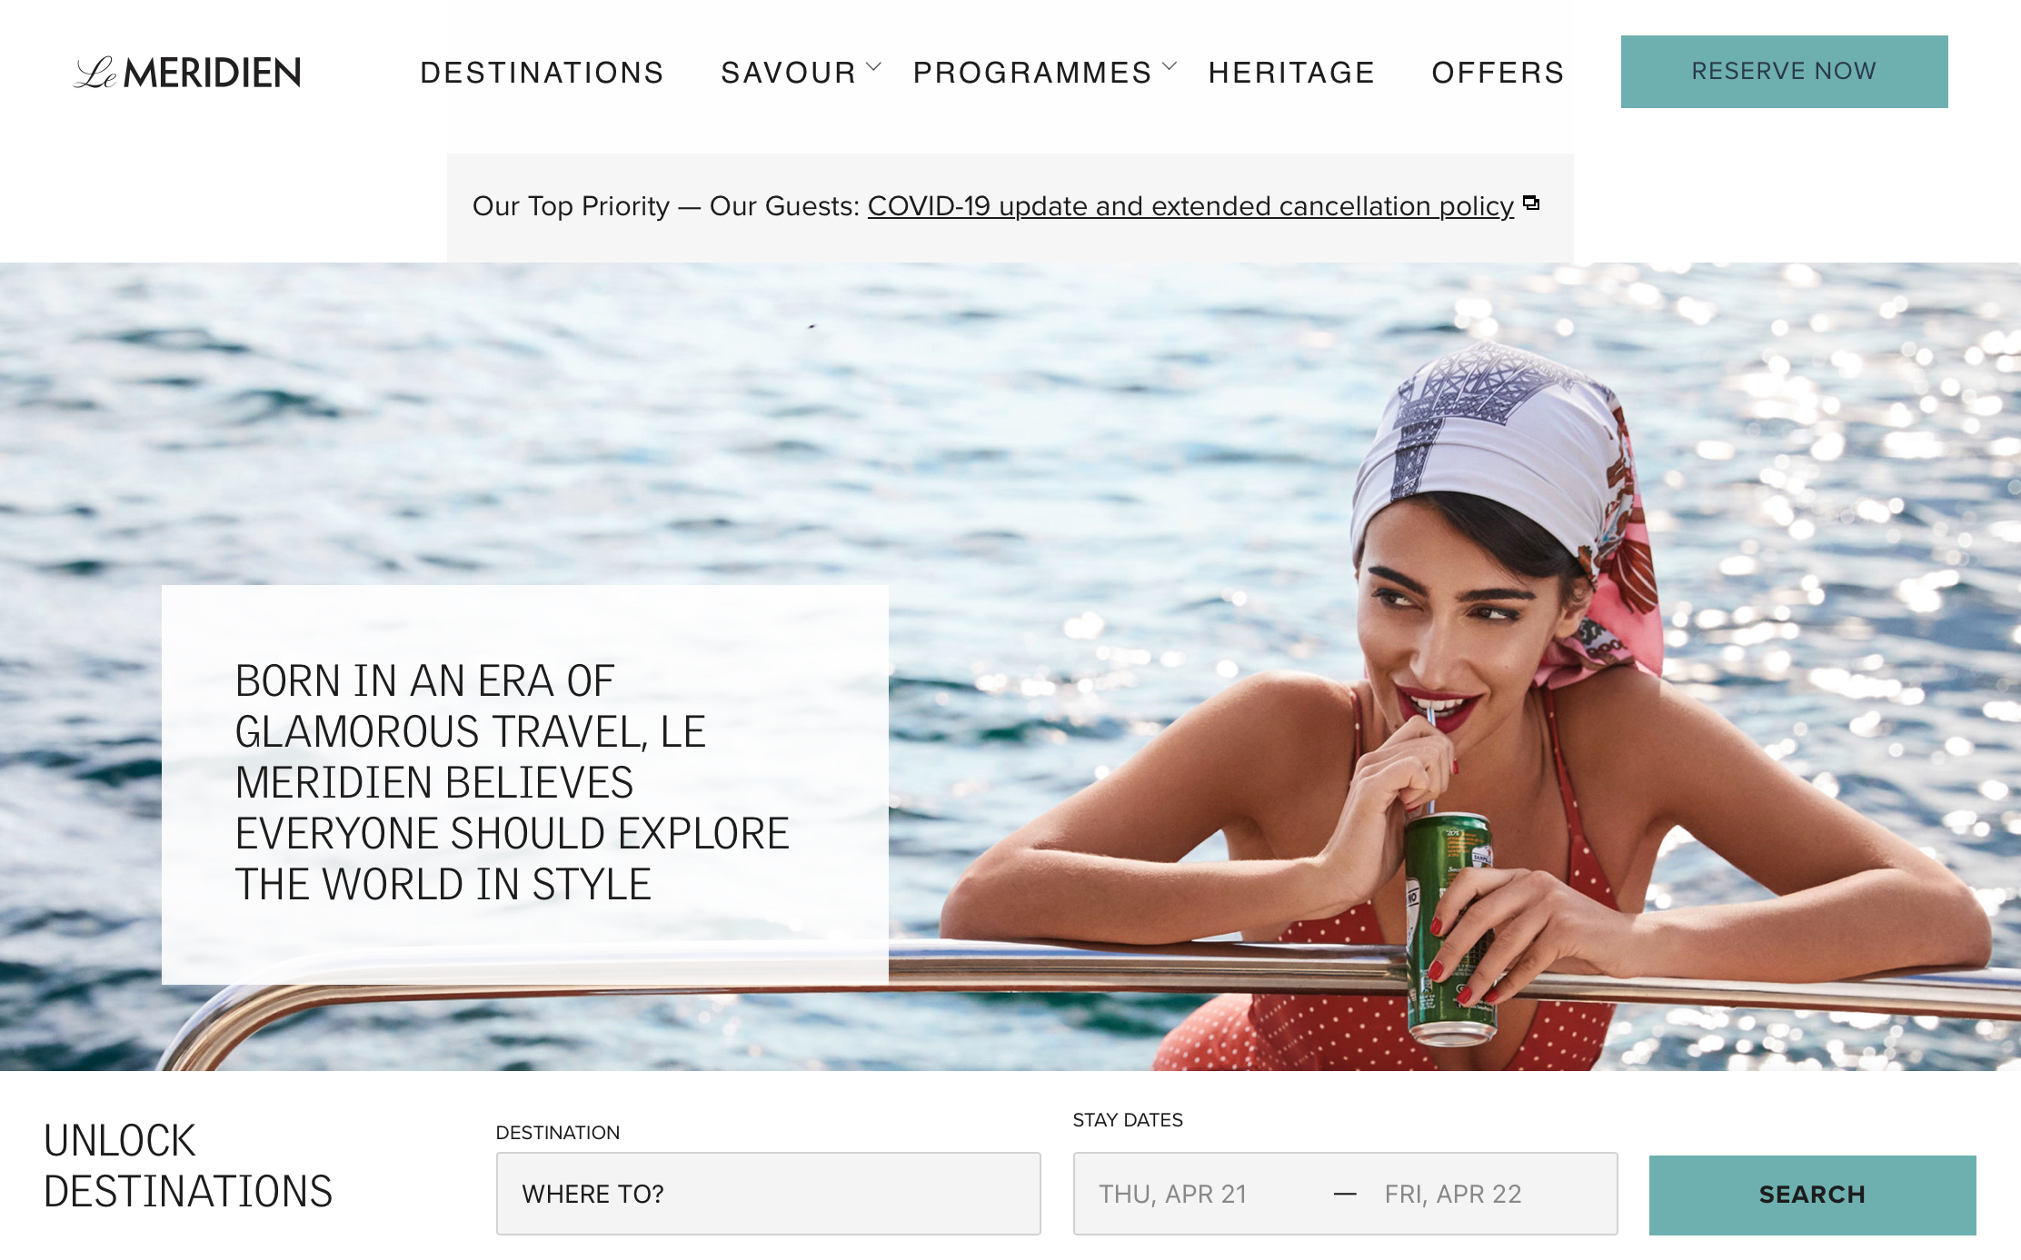Click the Born in an era headline text

click(x=512, y=782)
